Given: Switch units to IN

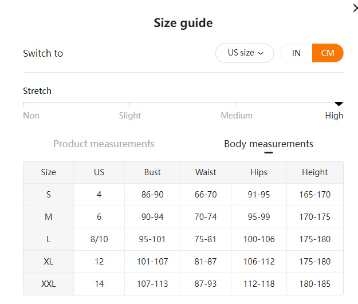Looking at the screenshot, I should click(x=296, y=53).
